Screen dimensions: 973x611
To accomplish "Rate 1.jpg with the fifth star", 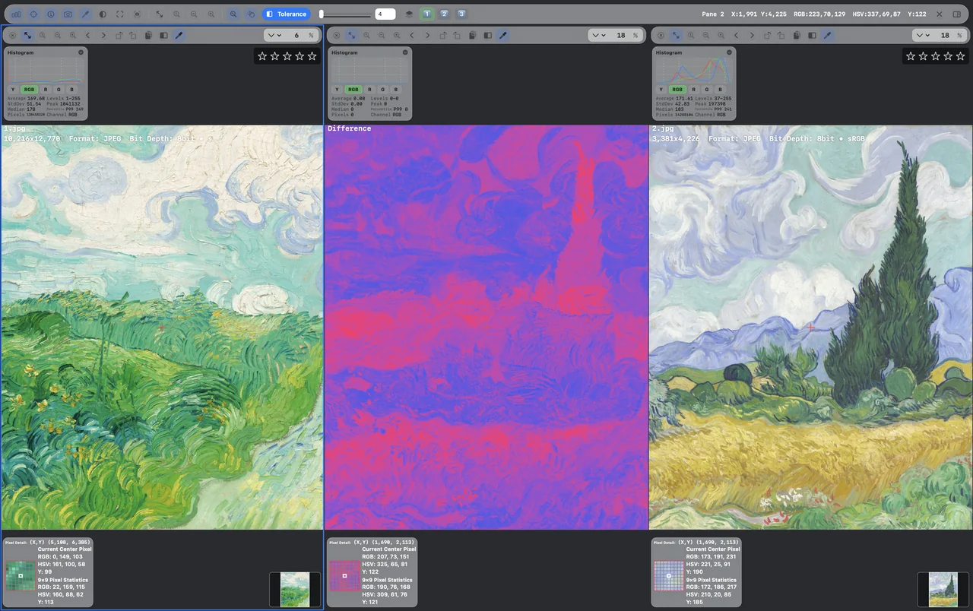I will tap(312, 56).
